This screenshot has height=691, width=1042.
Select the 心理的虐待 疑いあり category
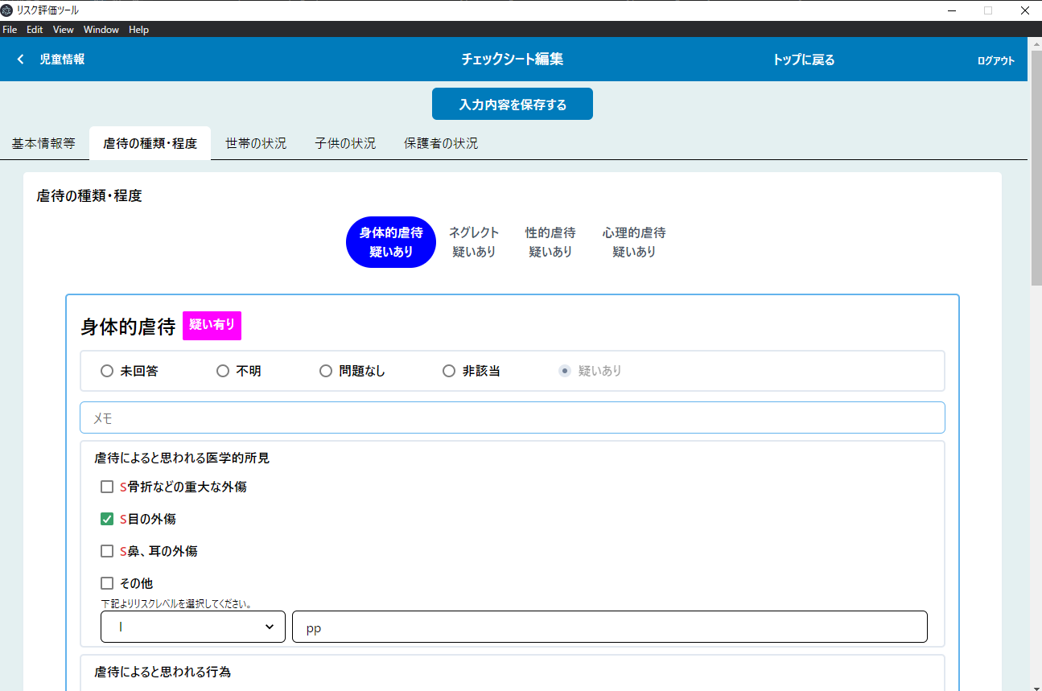pyautogui.click(x=634, y=242)
